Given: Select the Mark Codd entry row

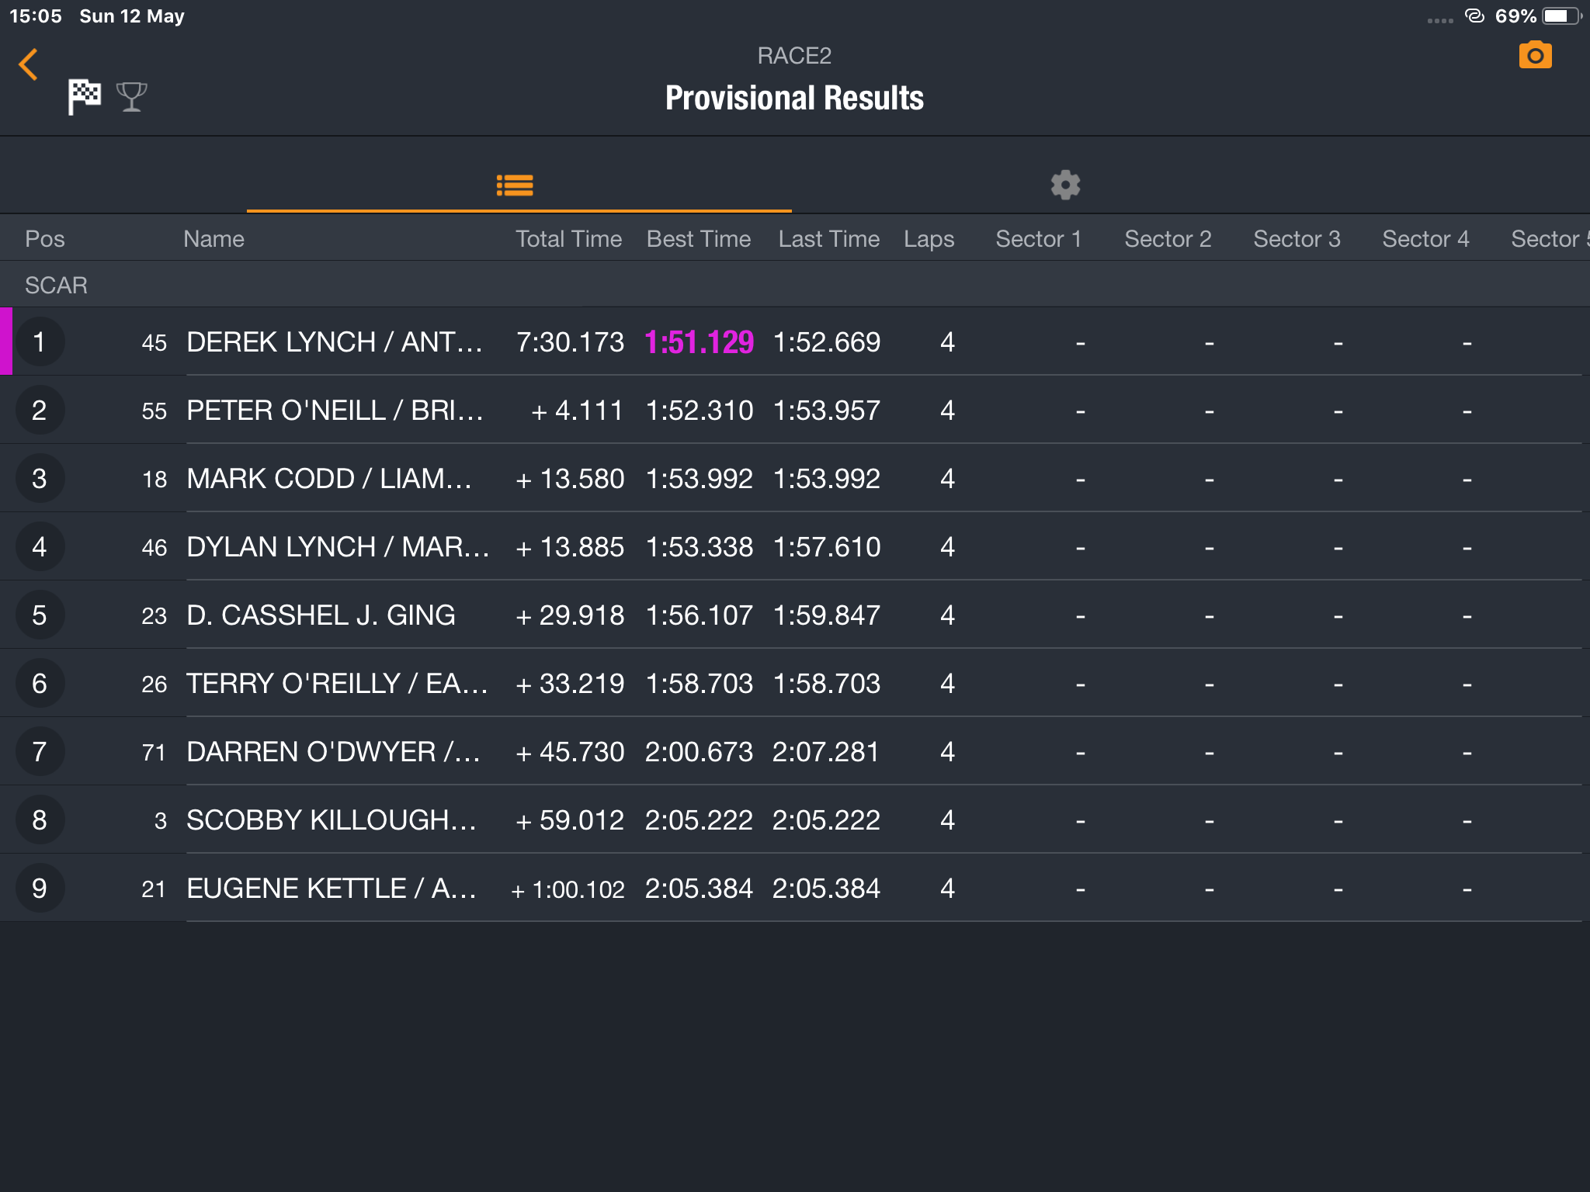Looking at the screenshot, I should click(x=795, y=478).
